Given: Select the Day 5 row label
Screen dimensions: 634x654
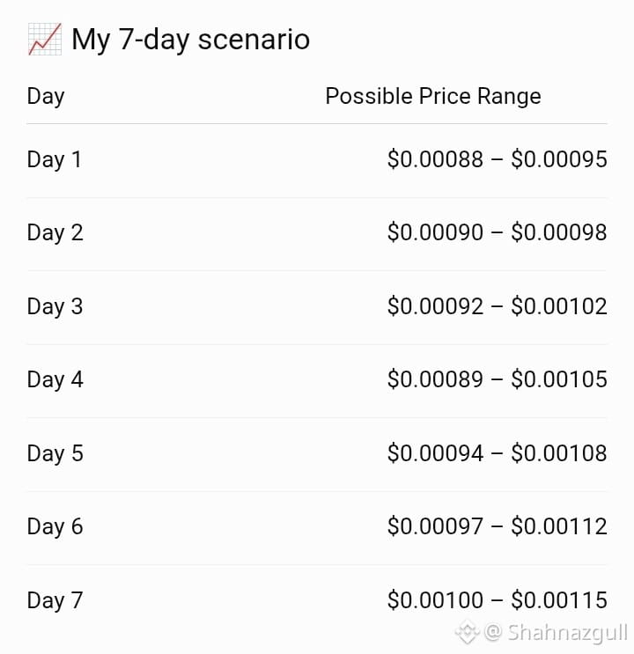Looking at the screenshot, I should pyautogui.click(x=55, y=453).
